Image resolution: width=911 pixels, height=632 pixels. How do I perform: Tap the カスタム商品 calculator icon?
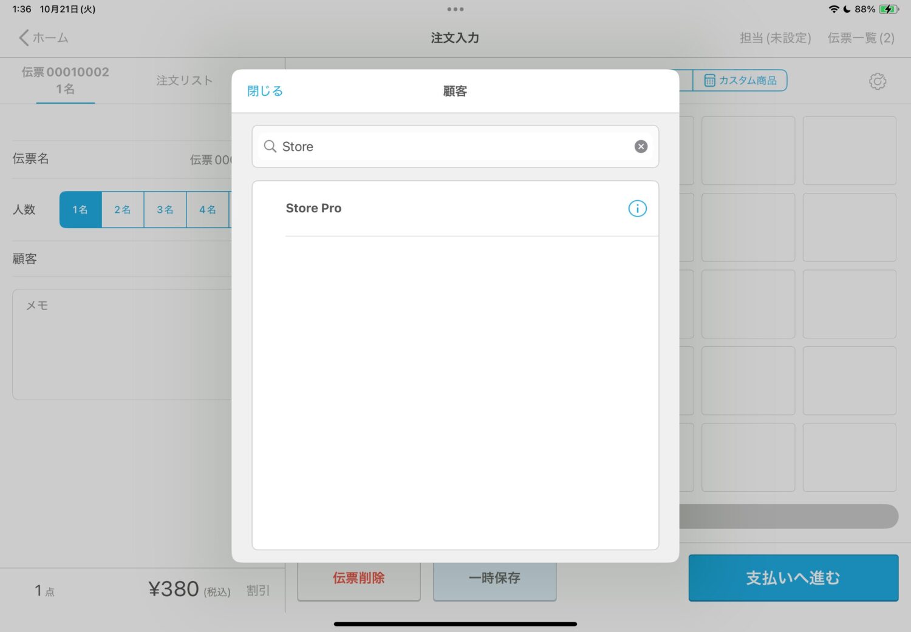pyautogui.click(x=709, y=81)
